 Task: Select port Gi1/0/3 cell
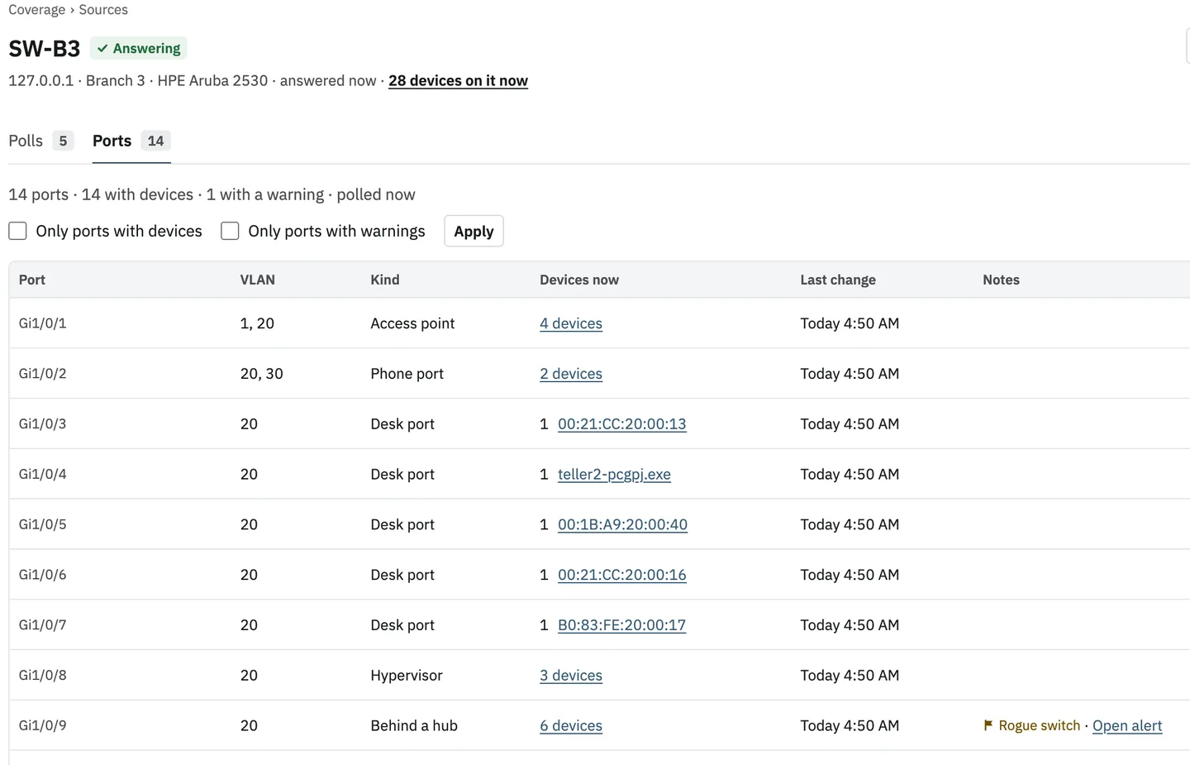(43, 424)
